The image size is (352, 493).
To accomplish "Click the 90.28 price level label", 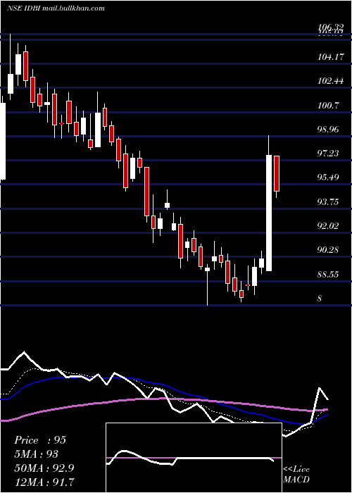I will [x=329, y=250].
